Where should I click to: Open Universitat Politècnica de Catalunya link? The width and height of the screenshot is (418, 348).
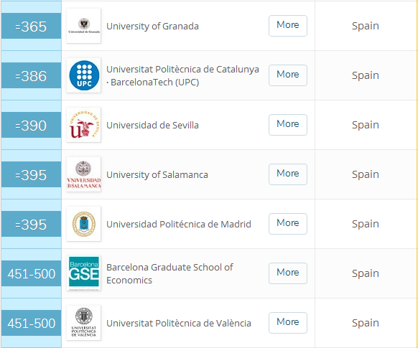tap(182, 75)
